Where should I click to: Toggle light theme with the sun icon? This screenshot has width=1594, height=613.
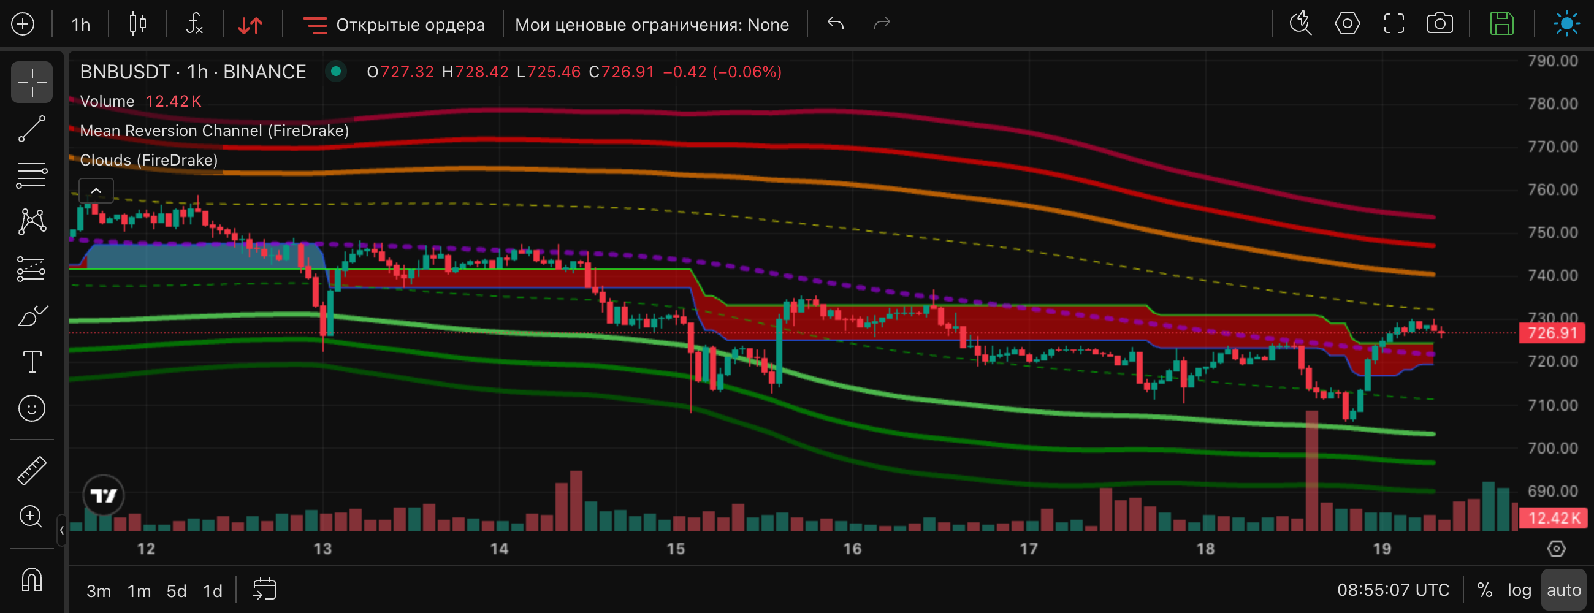click(1566, 24)
